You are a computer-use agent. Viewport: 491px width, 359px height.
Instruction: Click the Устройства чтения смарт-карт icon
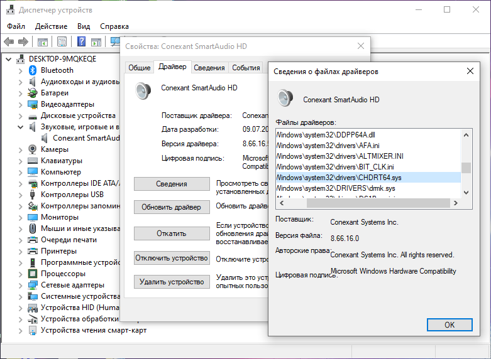tap(33, 330)
